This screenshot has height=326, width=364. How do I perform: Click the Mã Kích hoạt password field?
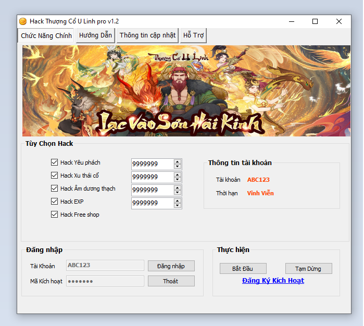tap(105, 281)
